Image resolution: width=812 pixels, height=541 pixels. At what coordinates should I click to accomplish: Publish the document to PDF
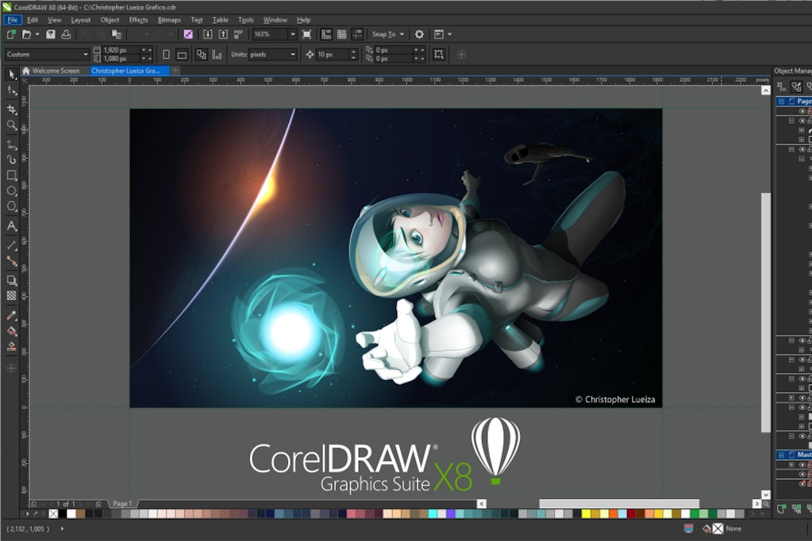click(238, 34)
